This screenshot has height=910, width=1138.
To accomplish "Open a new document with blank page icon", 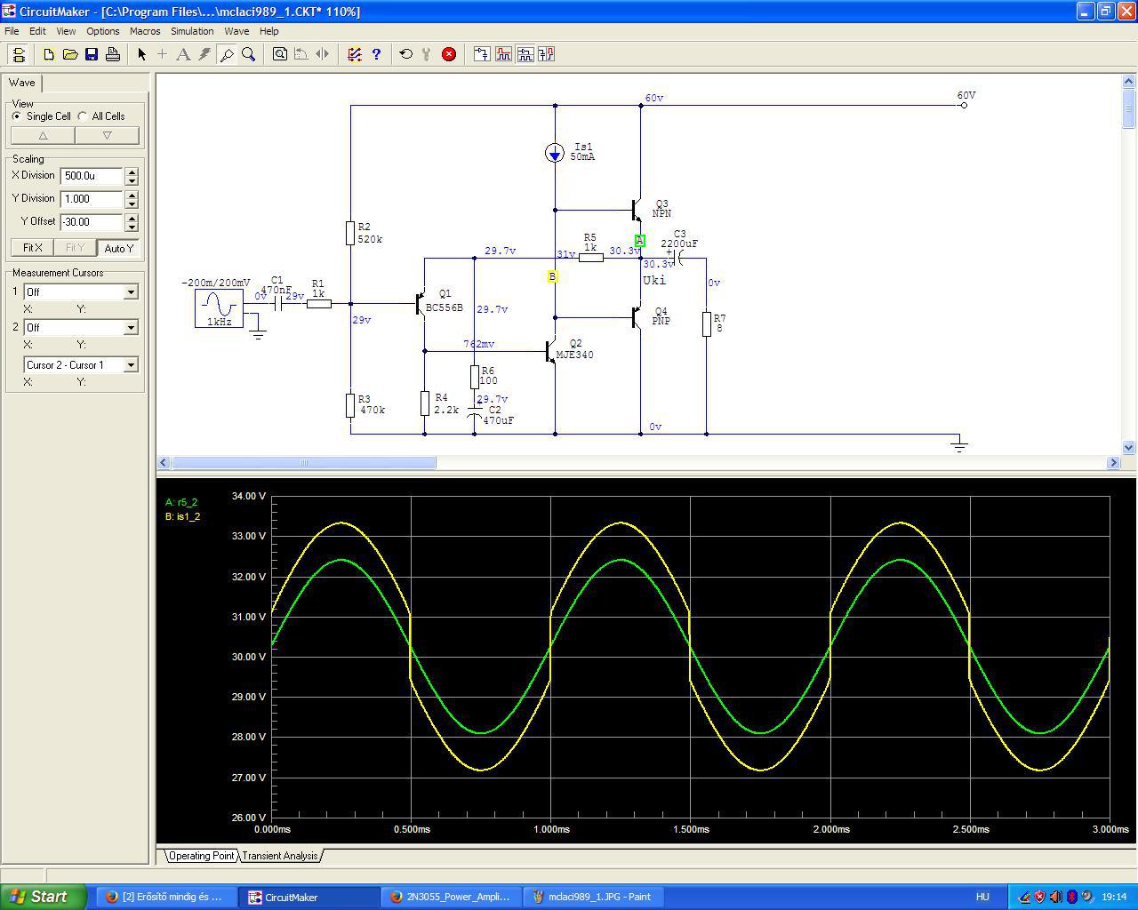I will pos(49,54).
